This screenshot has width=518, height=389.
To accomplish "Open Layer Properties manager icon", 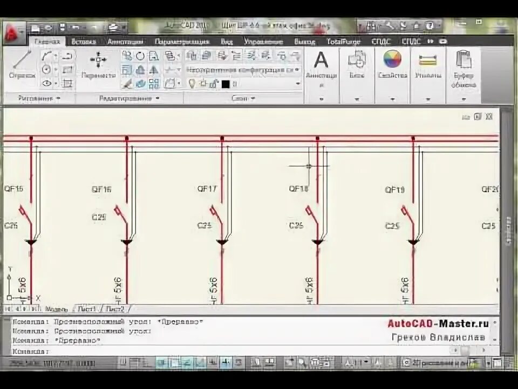I will click(191, 55).
